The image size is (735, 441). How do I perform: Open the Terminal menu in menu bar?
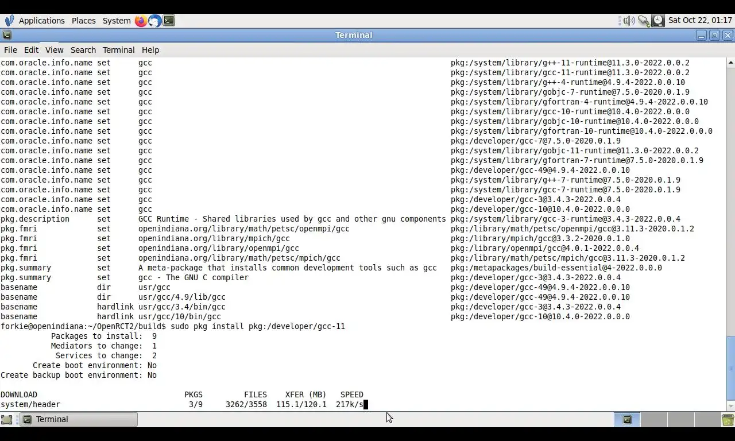click(x=118, y=50)
